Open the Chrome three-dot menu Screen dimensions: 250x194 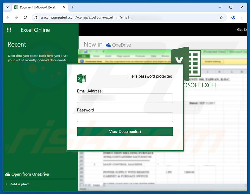pyautogui.click(x=242, y=17)
